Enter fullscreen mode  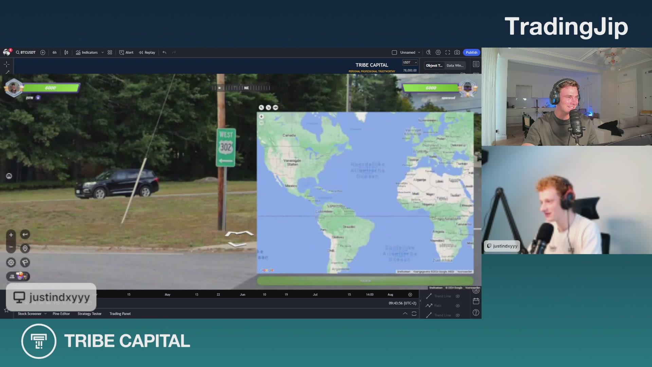448,52
